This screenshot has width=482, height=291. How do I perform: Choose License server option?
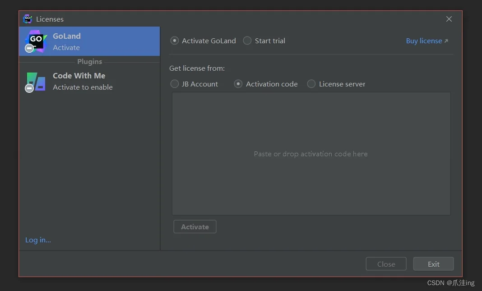click(x=311, y=84)
